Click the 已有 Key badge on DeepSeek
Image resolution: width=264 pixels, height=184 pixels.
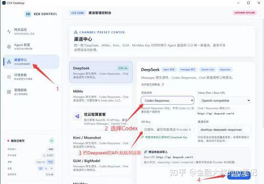tap(123, 68)
